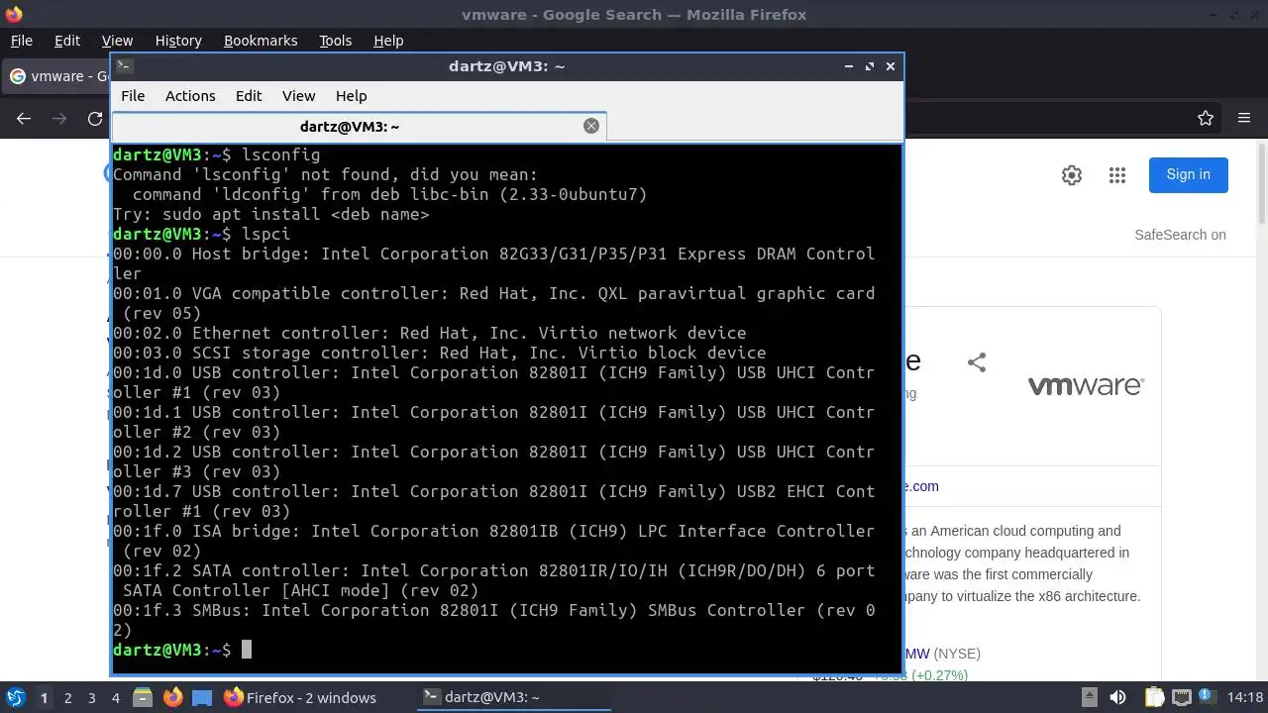Screen dimensions: 1268x713
Task: Open the network connection tray icon
Action: click(1182, 697)
